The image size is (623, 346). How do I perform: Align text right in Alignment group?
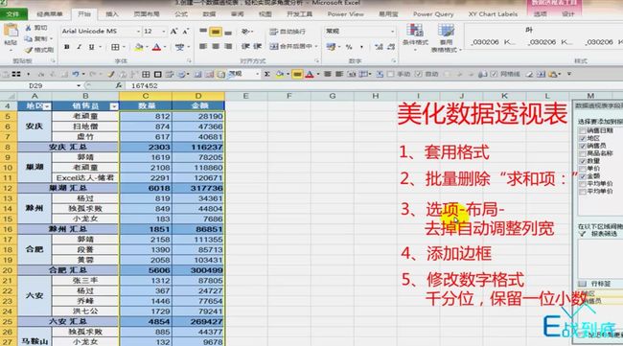pos(228,46)
